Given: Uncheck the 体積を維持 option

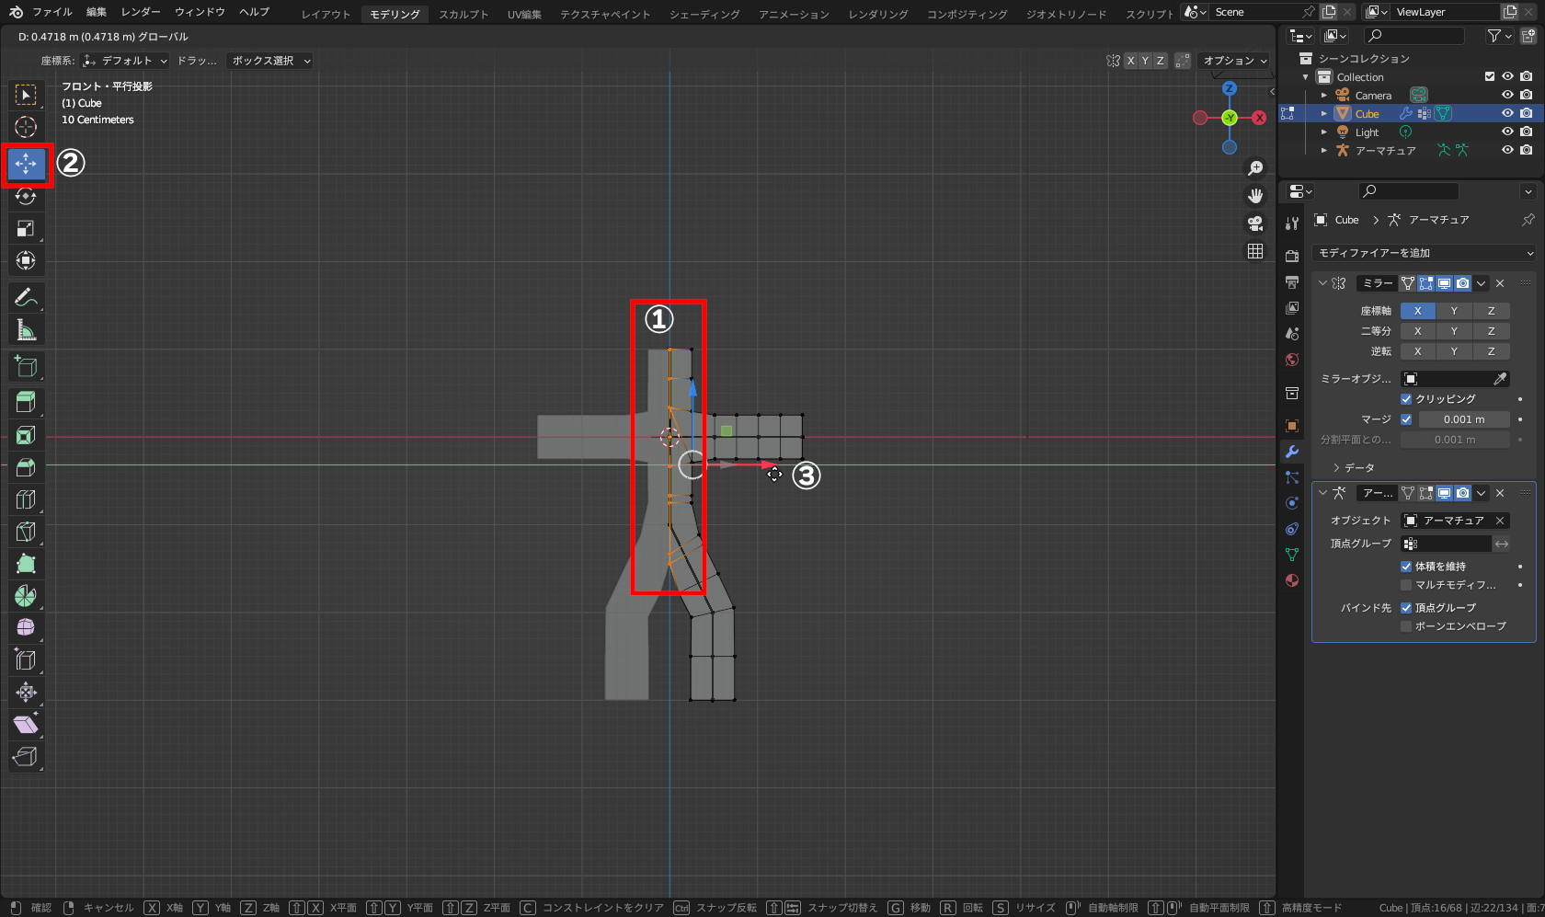Looking at the screenshot, I should coord(1406,567).
